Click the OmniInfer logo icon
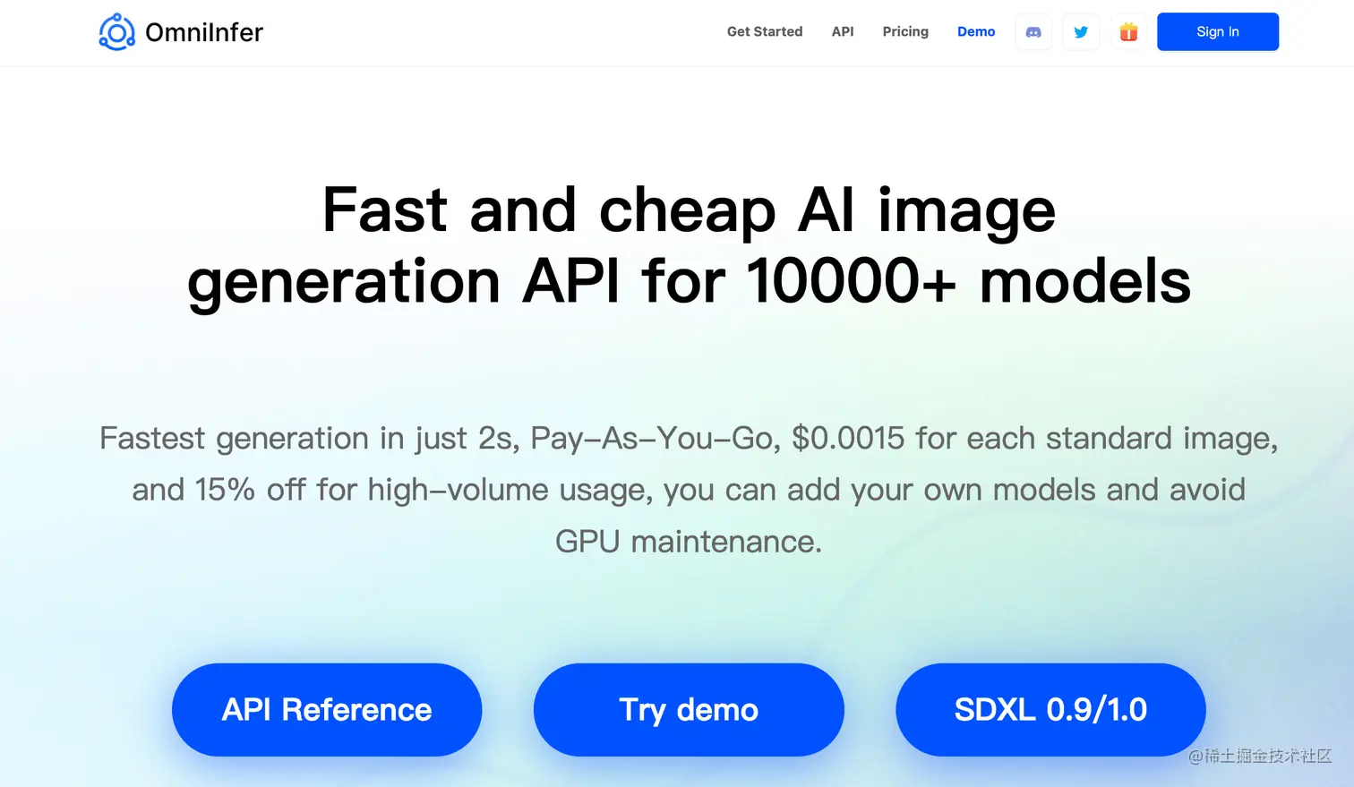1354x787 pixels. click(x=116, y=32)
